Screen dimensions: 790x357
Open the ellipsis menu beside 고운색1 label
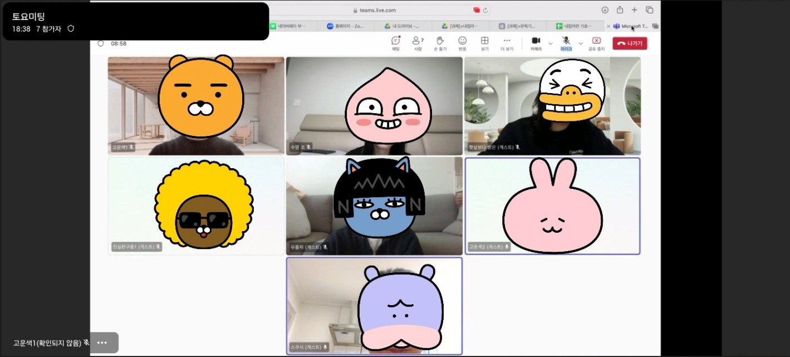(102, 343)
